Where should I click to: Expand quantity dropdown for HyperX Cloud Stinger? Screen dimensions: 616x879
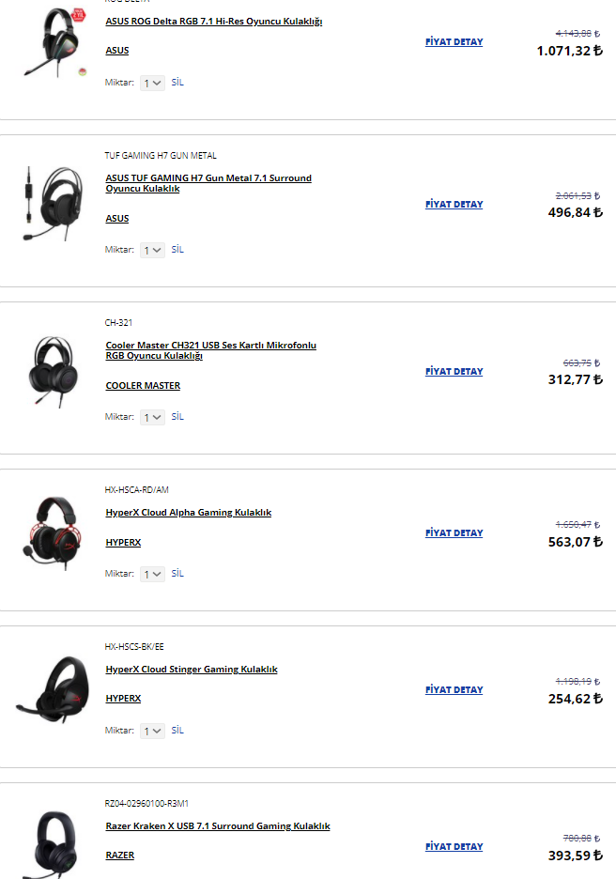pos(152,732)
